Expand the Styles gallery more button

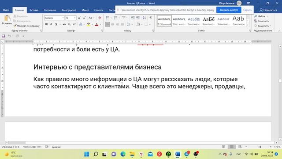point(248,25)
